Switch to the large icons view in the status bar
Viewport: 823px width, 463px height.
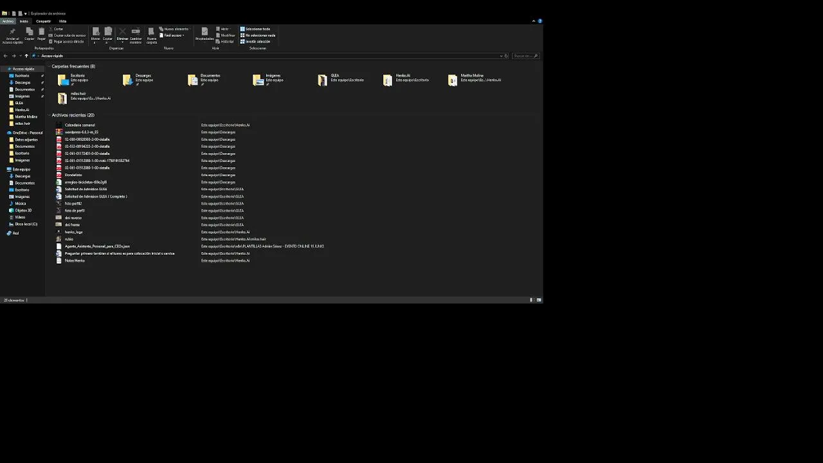(x=539, y=300)
